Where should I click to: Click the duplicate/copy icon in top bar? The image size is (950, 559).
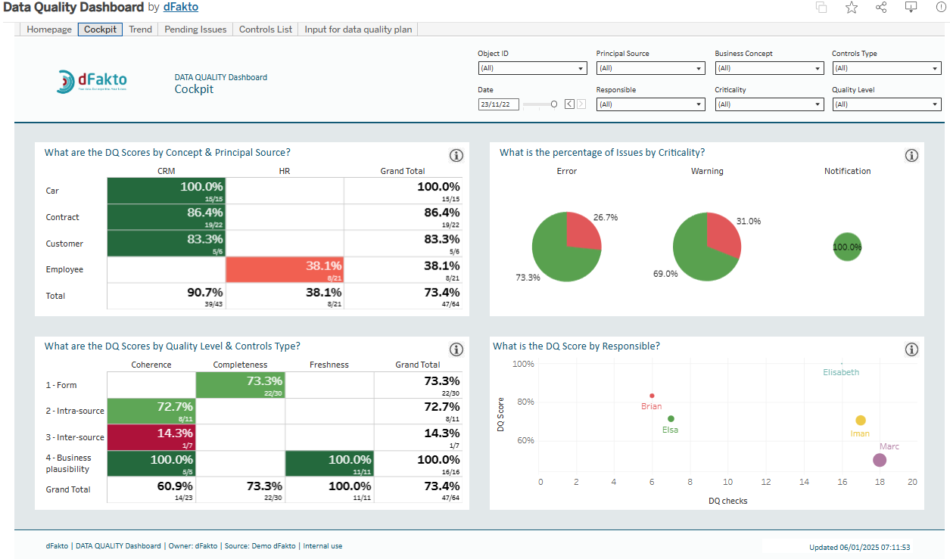[x=821, y=8]
